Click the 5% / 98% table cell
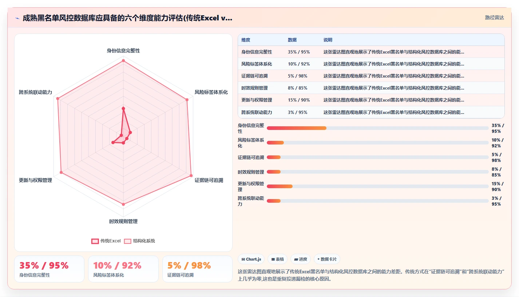Image resolution: width=519 pixels, height=297 pixels. [297, 76]
